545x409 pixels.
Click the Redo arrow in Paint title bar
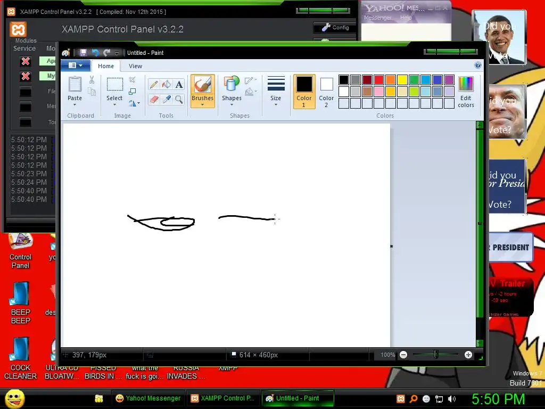[x=106, y=53]
